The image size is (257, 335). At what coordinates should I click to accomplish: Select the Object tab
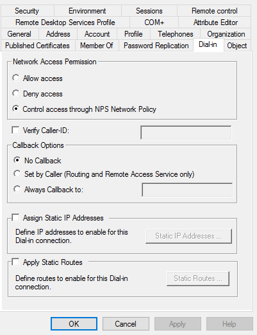(237, 46)
